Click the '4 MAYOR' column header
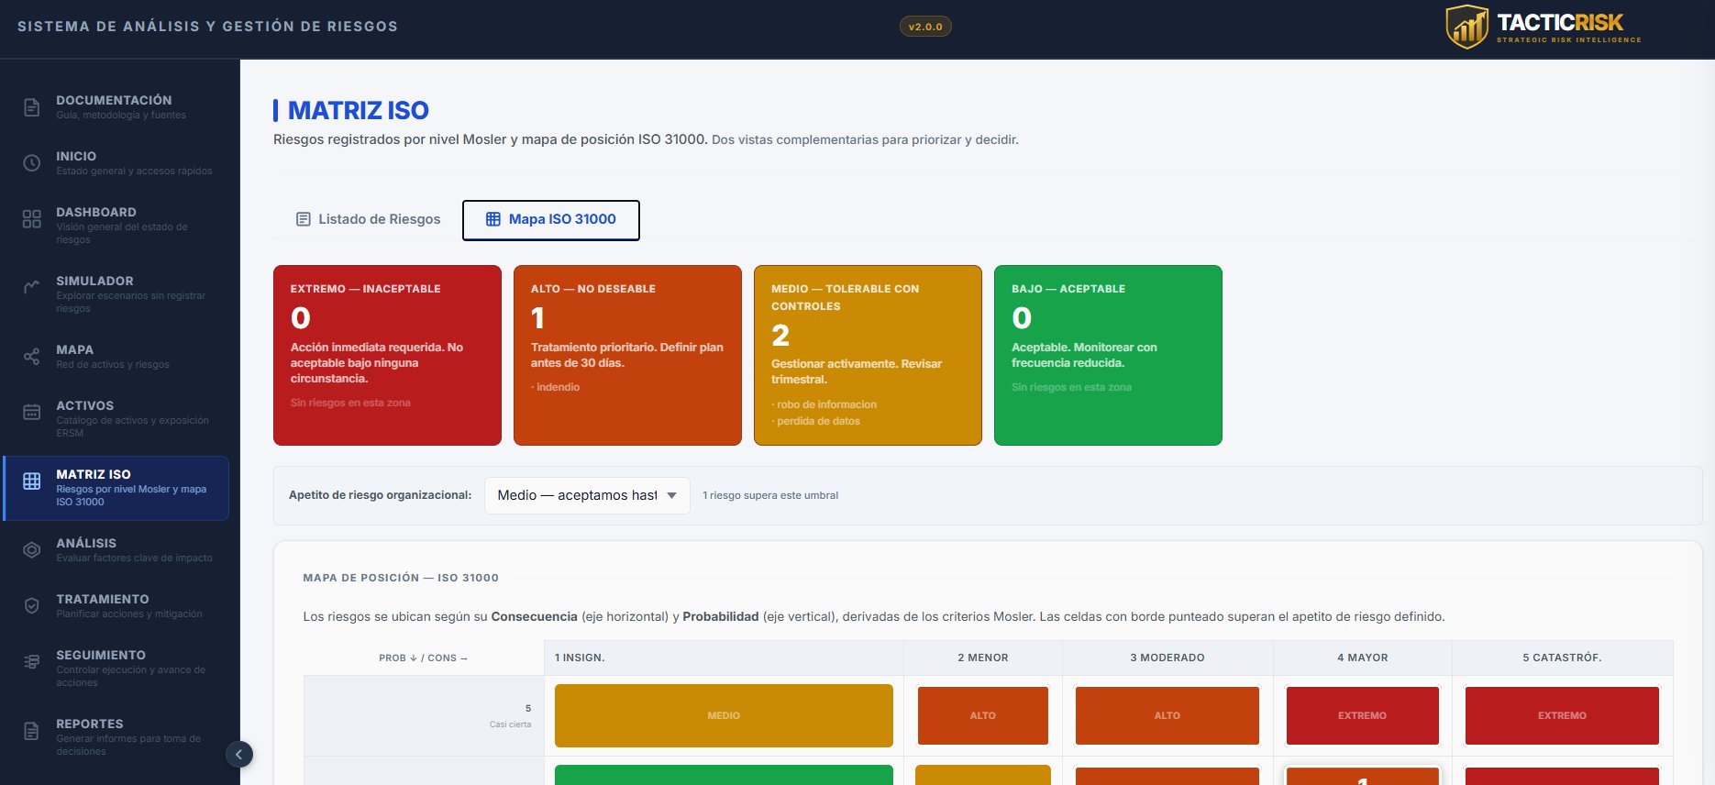Viewport: 1715px width, 785px height. [x=1363, y=658]
